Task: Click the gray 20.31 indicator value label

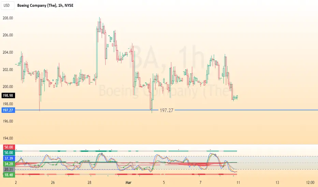Action: [9, 169]
